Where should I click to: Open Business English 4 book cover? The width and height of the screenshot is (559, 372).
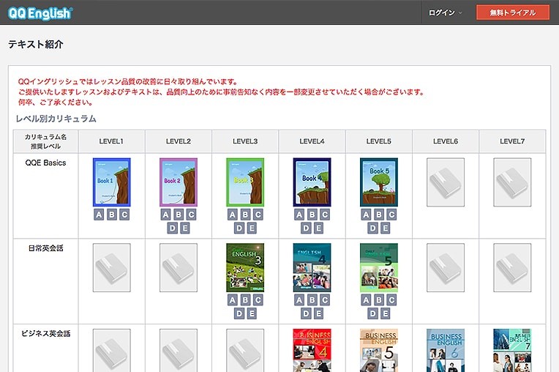tap(312, 351)
